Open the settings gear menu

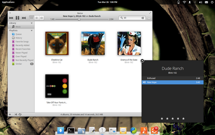[149, 18]
